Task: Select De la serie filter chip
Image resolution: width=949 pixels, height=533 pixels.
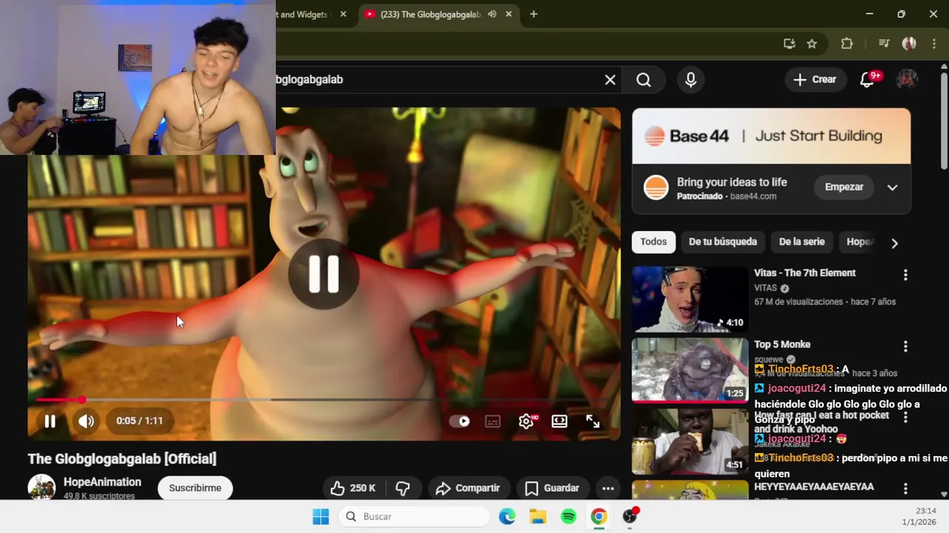Action: [x=801, y=242]
